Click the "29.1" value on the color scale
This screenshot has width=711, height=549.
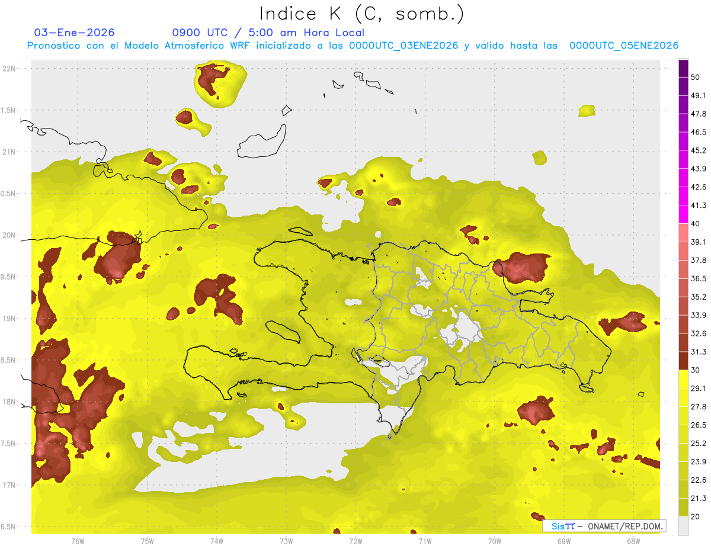coord(698,388)
